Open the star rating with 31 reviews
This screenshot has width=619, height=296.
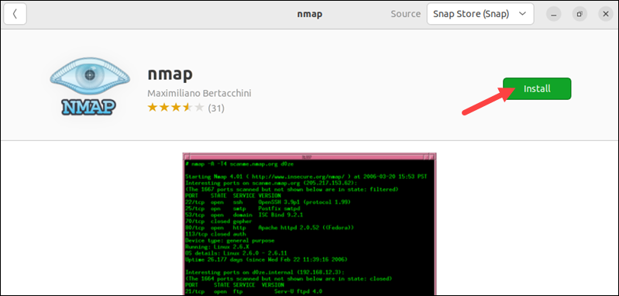[185, 108]
